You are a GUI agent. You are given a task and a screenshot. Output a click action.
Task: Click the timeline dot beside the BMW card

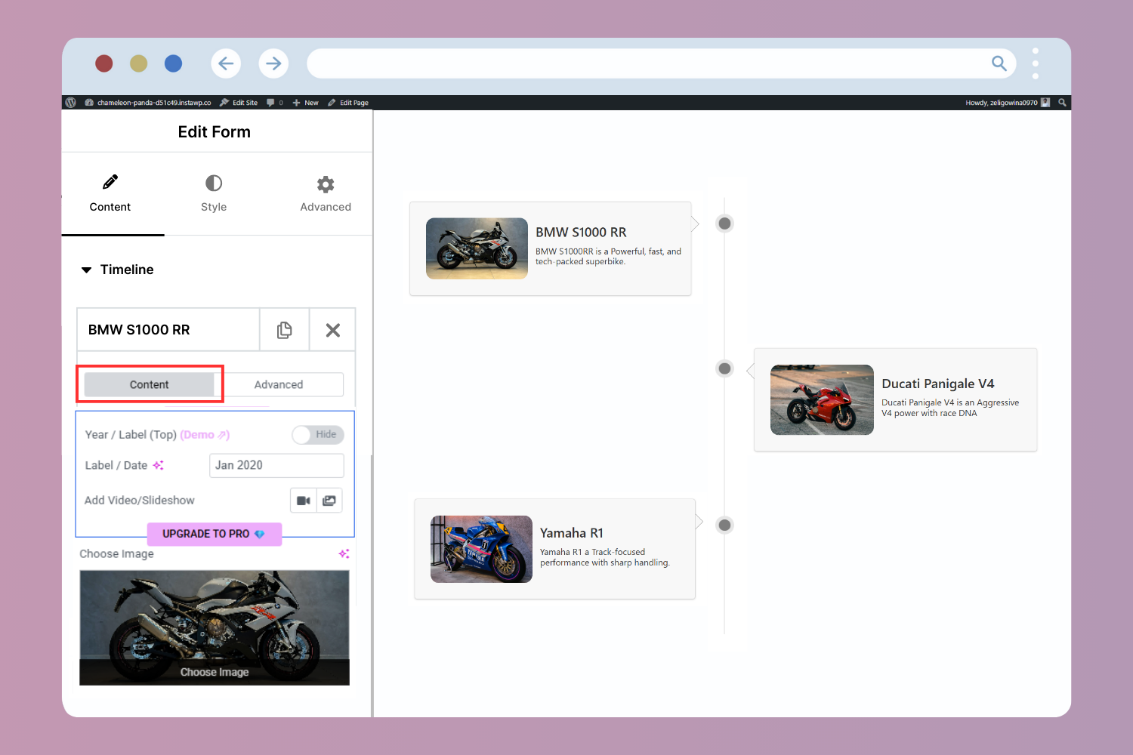(724, 223)
